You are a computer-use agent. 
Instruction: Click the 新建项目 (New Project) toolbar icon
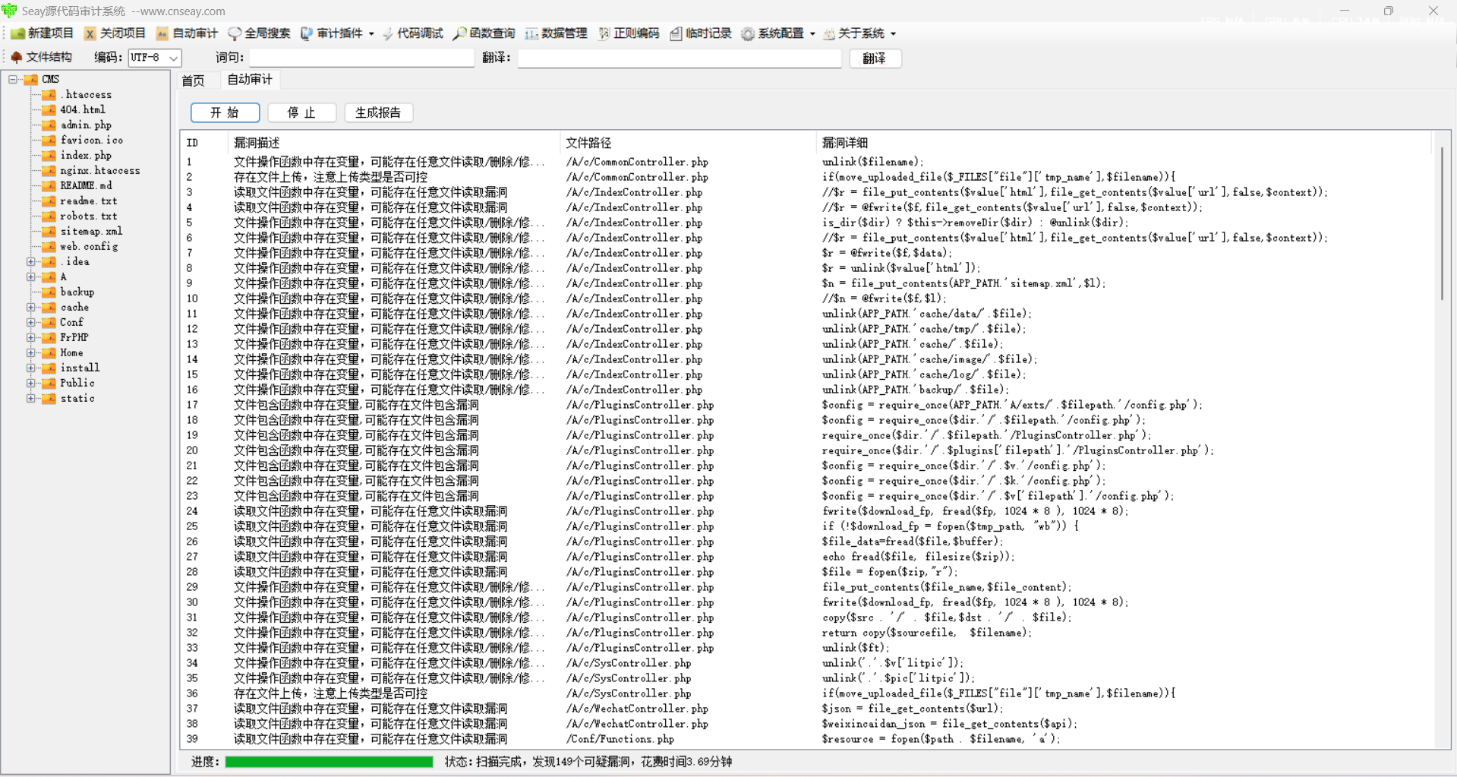(17, 33)
